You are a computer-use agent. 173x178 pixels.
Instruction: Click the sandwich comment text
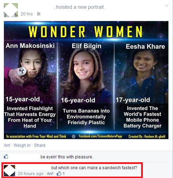tap(94, 168)
